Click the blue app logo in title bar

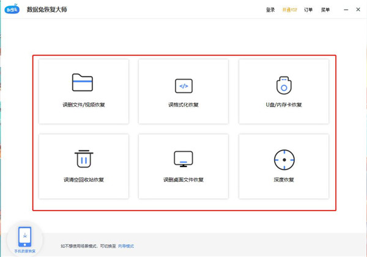point(12,10)
